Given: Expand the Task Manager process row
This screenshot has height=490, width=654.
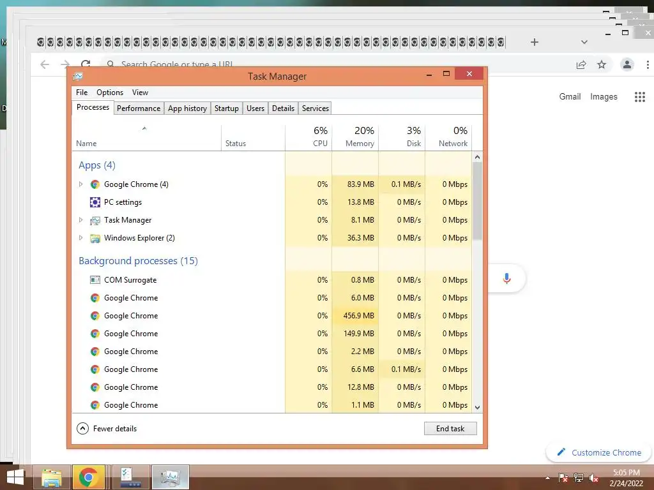Looking at the screenshot, I should point(81,220).
